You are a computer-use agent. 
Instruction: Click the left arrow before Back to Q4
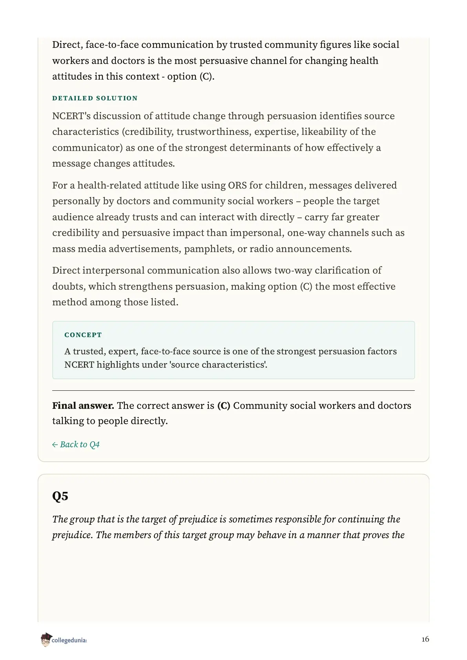tap(55, 445)
